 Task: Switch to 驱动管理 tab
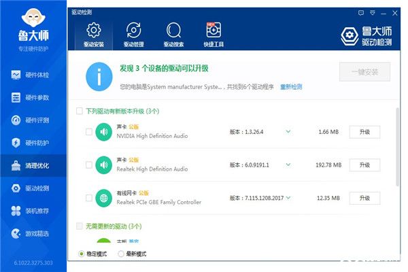(x=134, y=35)
